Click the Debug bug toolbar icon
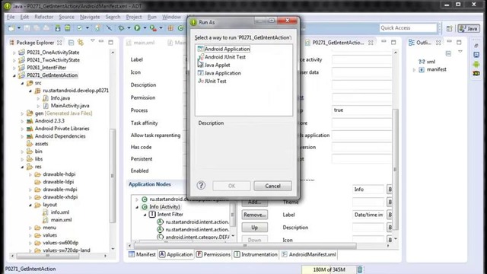Screen dimensions: 487x274 click(121, 28)
